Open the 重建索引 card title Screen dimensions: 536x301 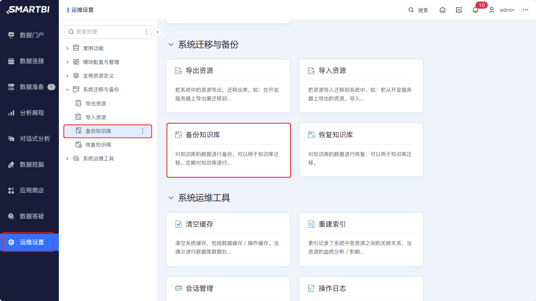pos(332,224)
